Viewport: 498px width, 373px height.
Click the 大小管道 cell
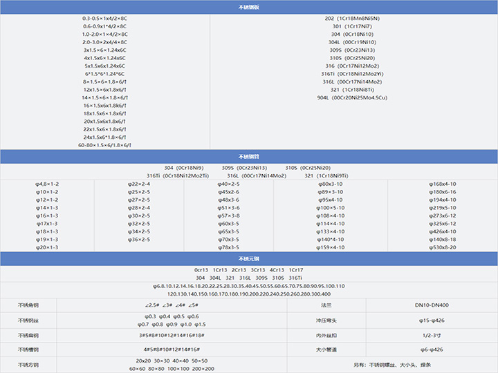click(x=326, y=350)
